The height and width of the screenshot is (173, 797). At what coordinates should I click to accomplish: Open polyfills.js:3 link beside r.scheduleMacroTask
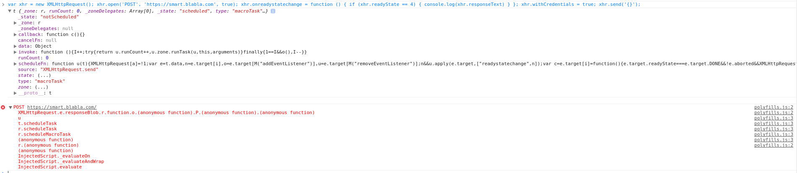[774, 135]
